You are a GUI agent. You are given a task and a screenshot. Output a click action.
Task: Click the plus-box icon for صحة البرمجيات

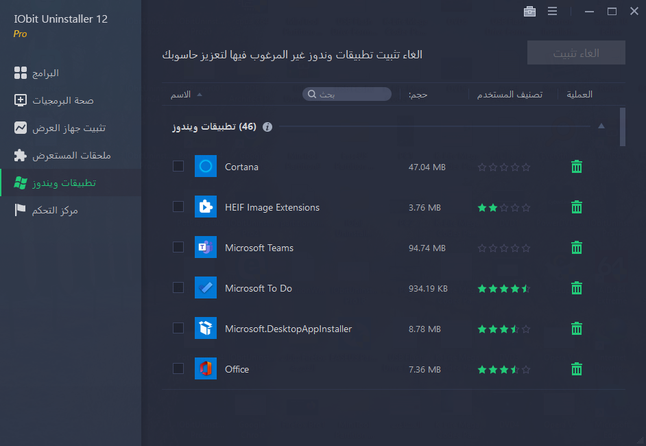point(20,100)
